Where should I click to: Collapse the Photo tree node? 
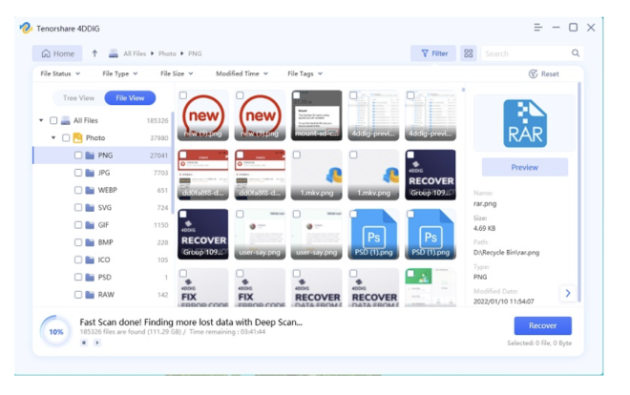53,137
